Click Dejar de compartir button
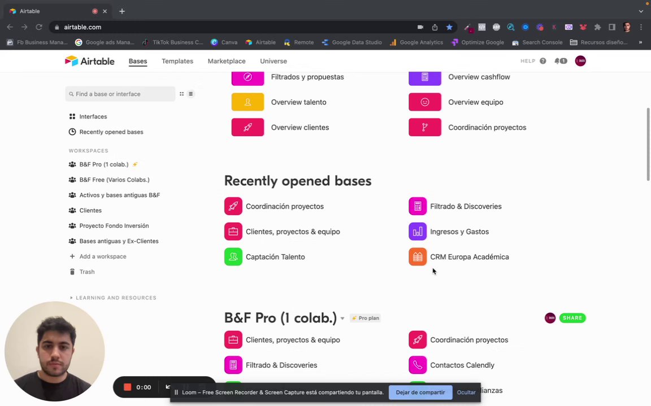Viewport: 651px width, 406px height. pos(420,392)
